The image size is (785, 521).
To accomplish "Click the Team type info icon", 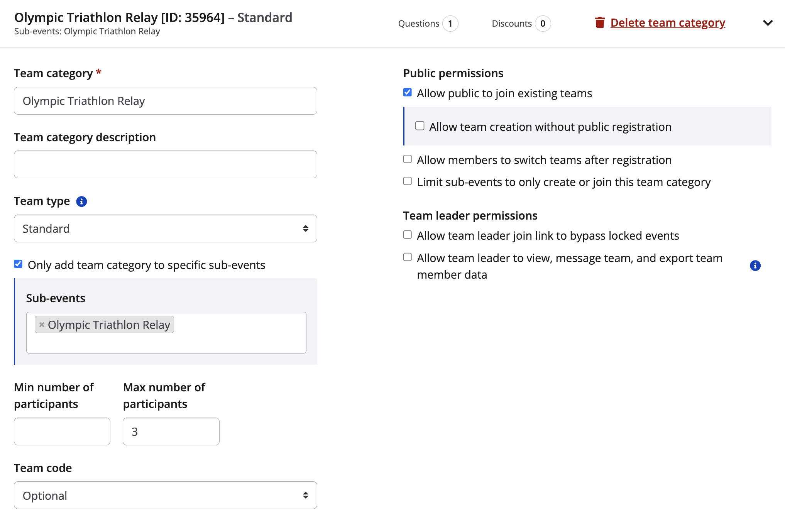I will point(81,201).
